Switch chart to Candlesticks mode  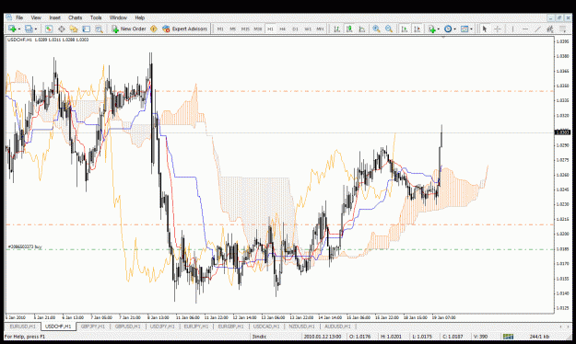(349, 29)
